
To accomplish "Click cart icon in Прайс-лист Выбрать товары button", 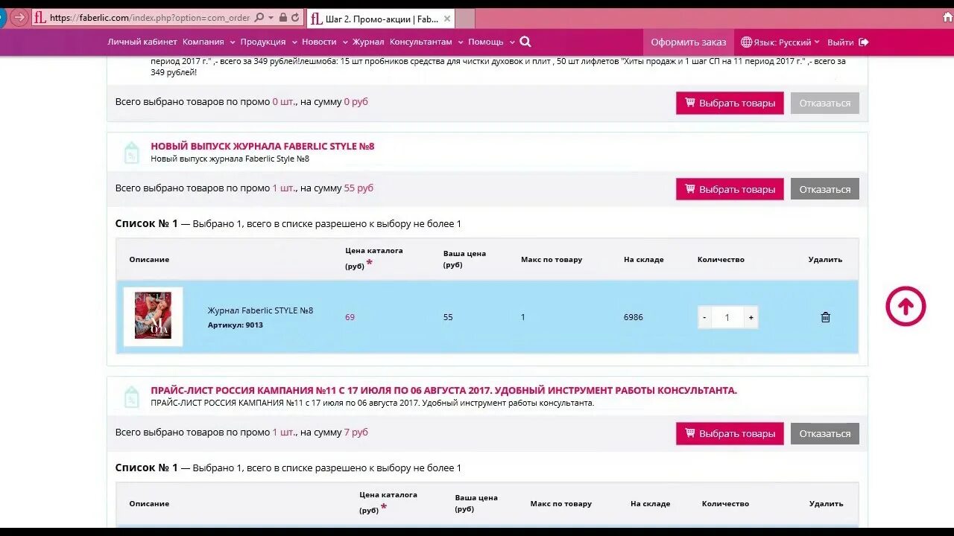I will [x=690, y=433].
